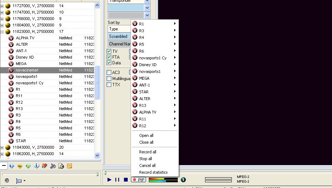
Task: Expand the 11766000, V transponder node
Action: point(2,19)
